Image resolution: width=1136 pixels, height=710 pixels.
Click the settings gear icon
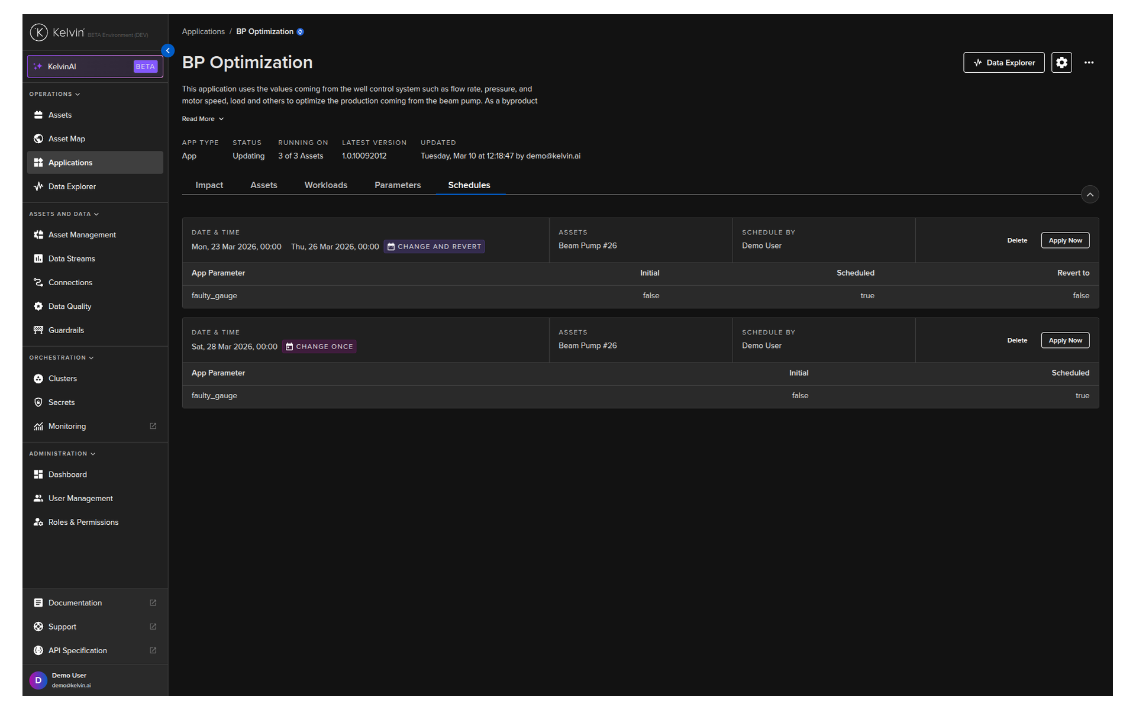(1061, 63)
